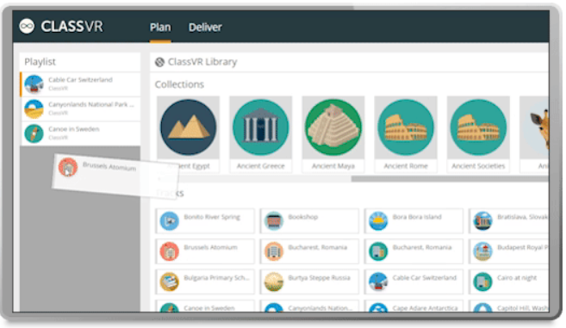Click the Ancient Societies label
The width and height of the screenshot is (566, 328).
click(478, 166)
